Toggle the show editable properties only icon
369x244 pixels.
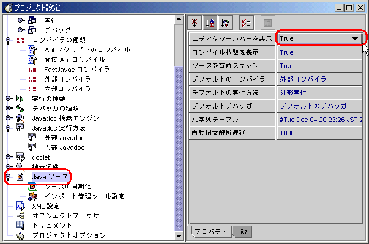click(x=246, y=23)
